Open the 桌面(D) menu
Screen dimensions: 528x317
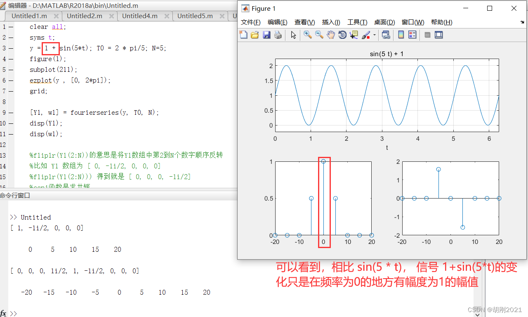(x=384, y=22)
